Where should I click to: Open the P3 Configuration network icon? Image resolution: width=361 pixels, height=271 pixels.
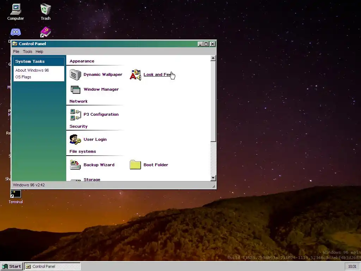click(75, 115)
